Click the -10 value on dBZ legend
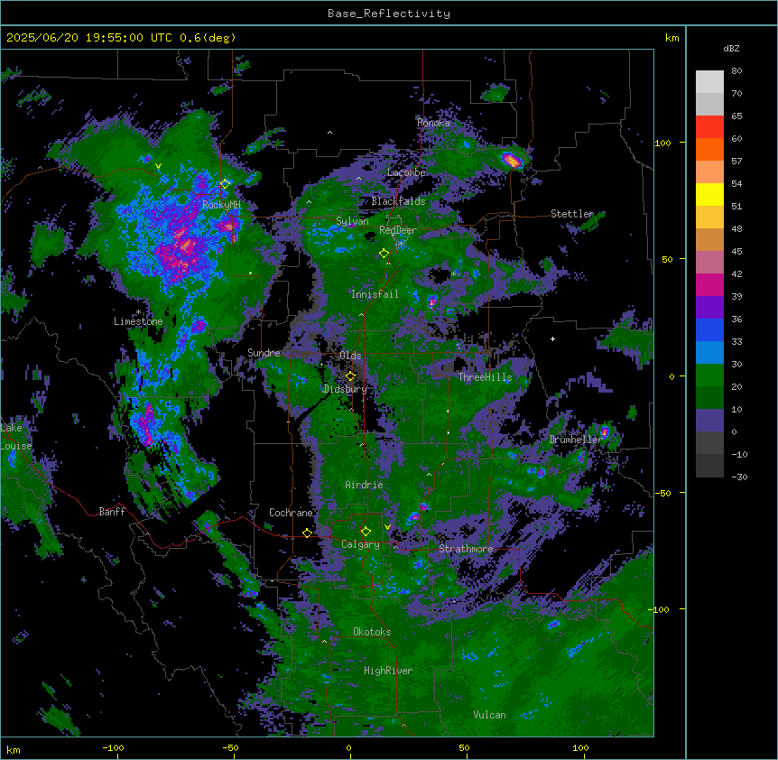 (739, 454)
